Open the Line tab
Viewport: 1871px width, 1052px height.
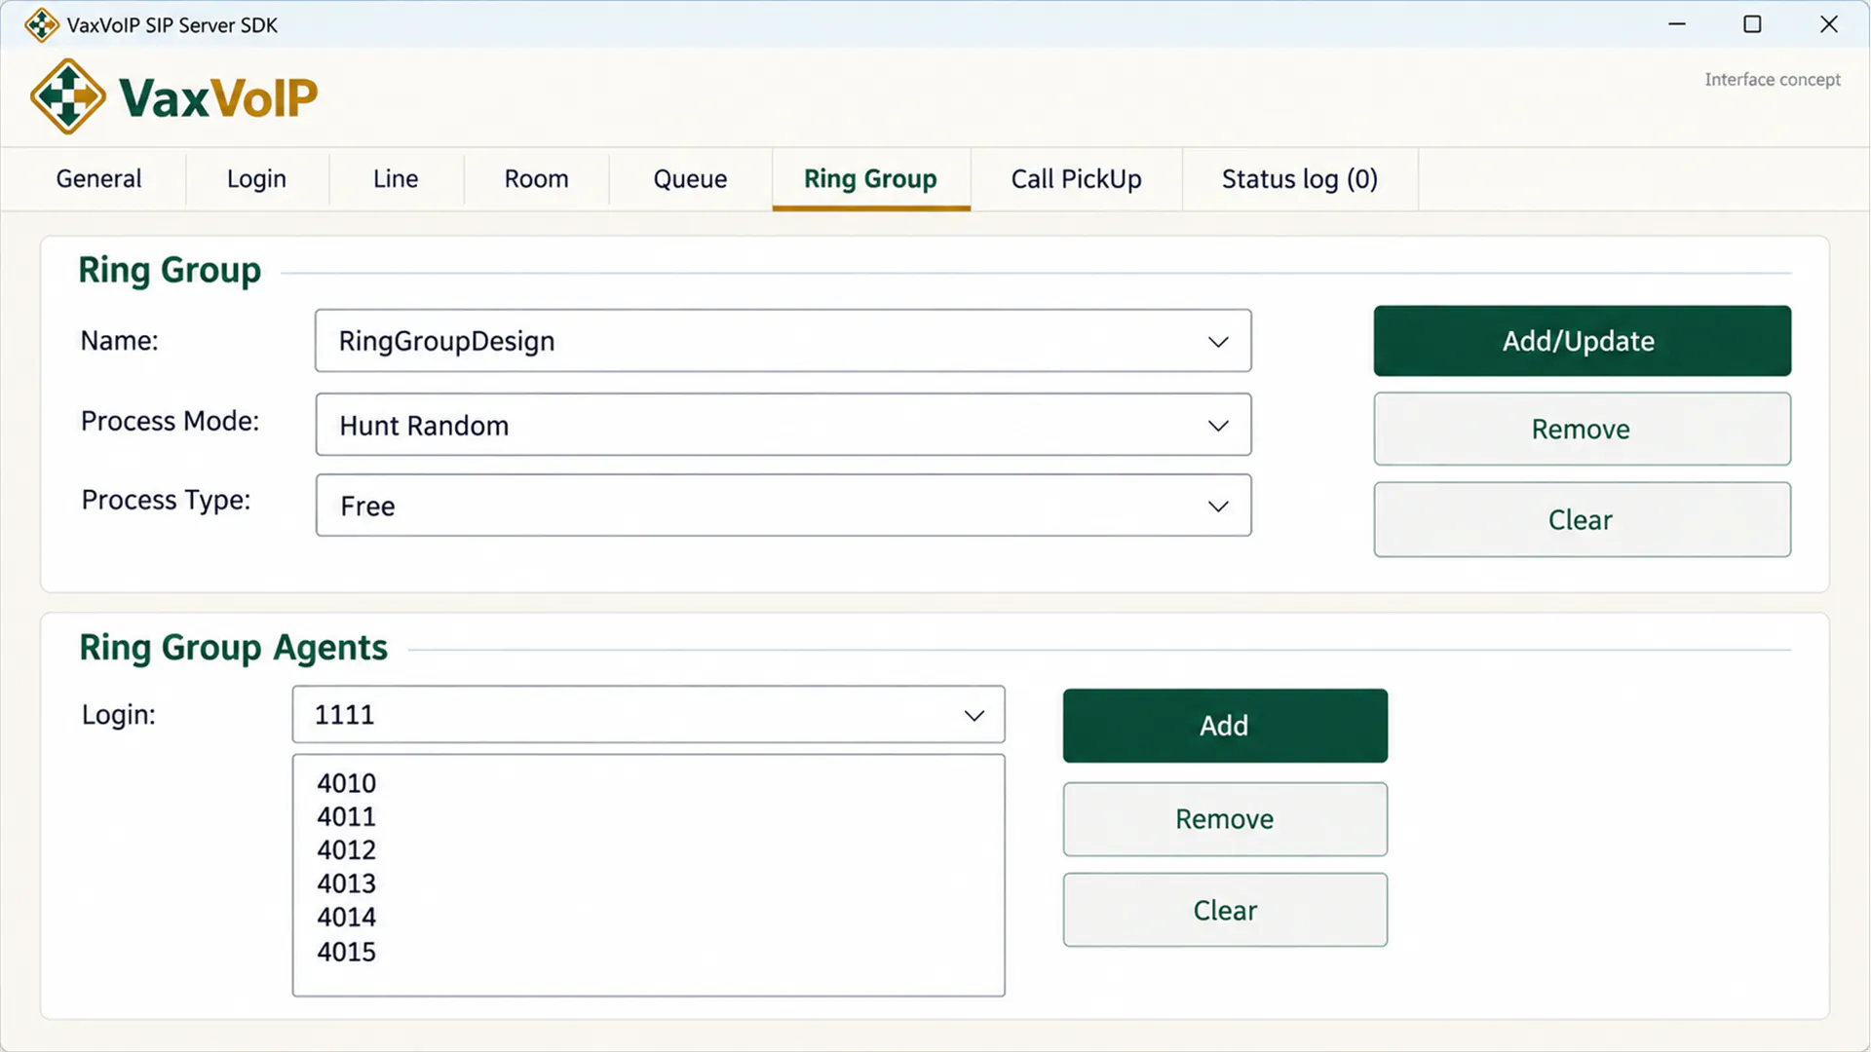tap(396, 179)
